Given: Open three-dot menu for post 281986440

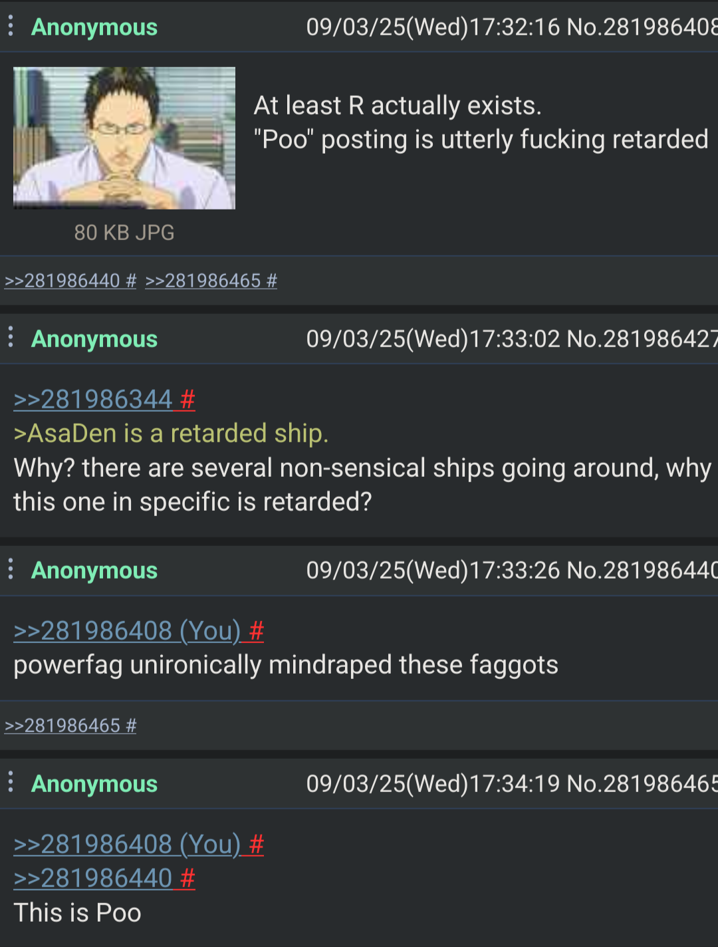Looking at the screenshot, I should pyautogui.click(x=11, y=569).
